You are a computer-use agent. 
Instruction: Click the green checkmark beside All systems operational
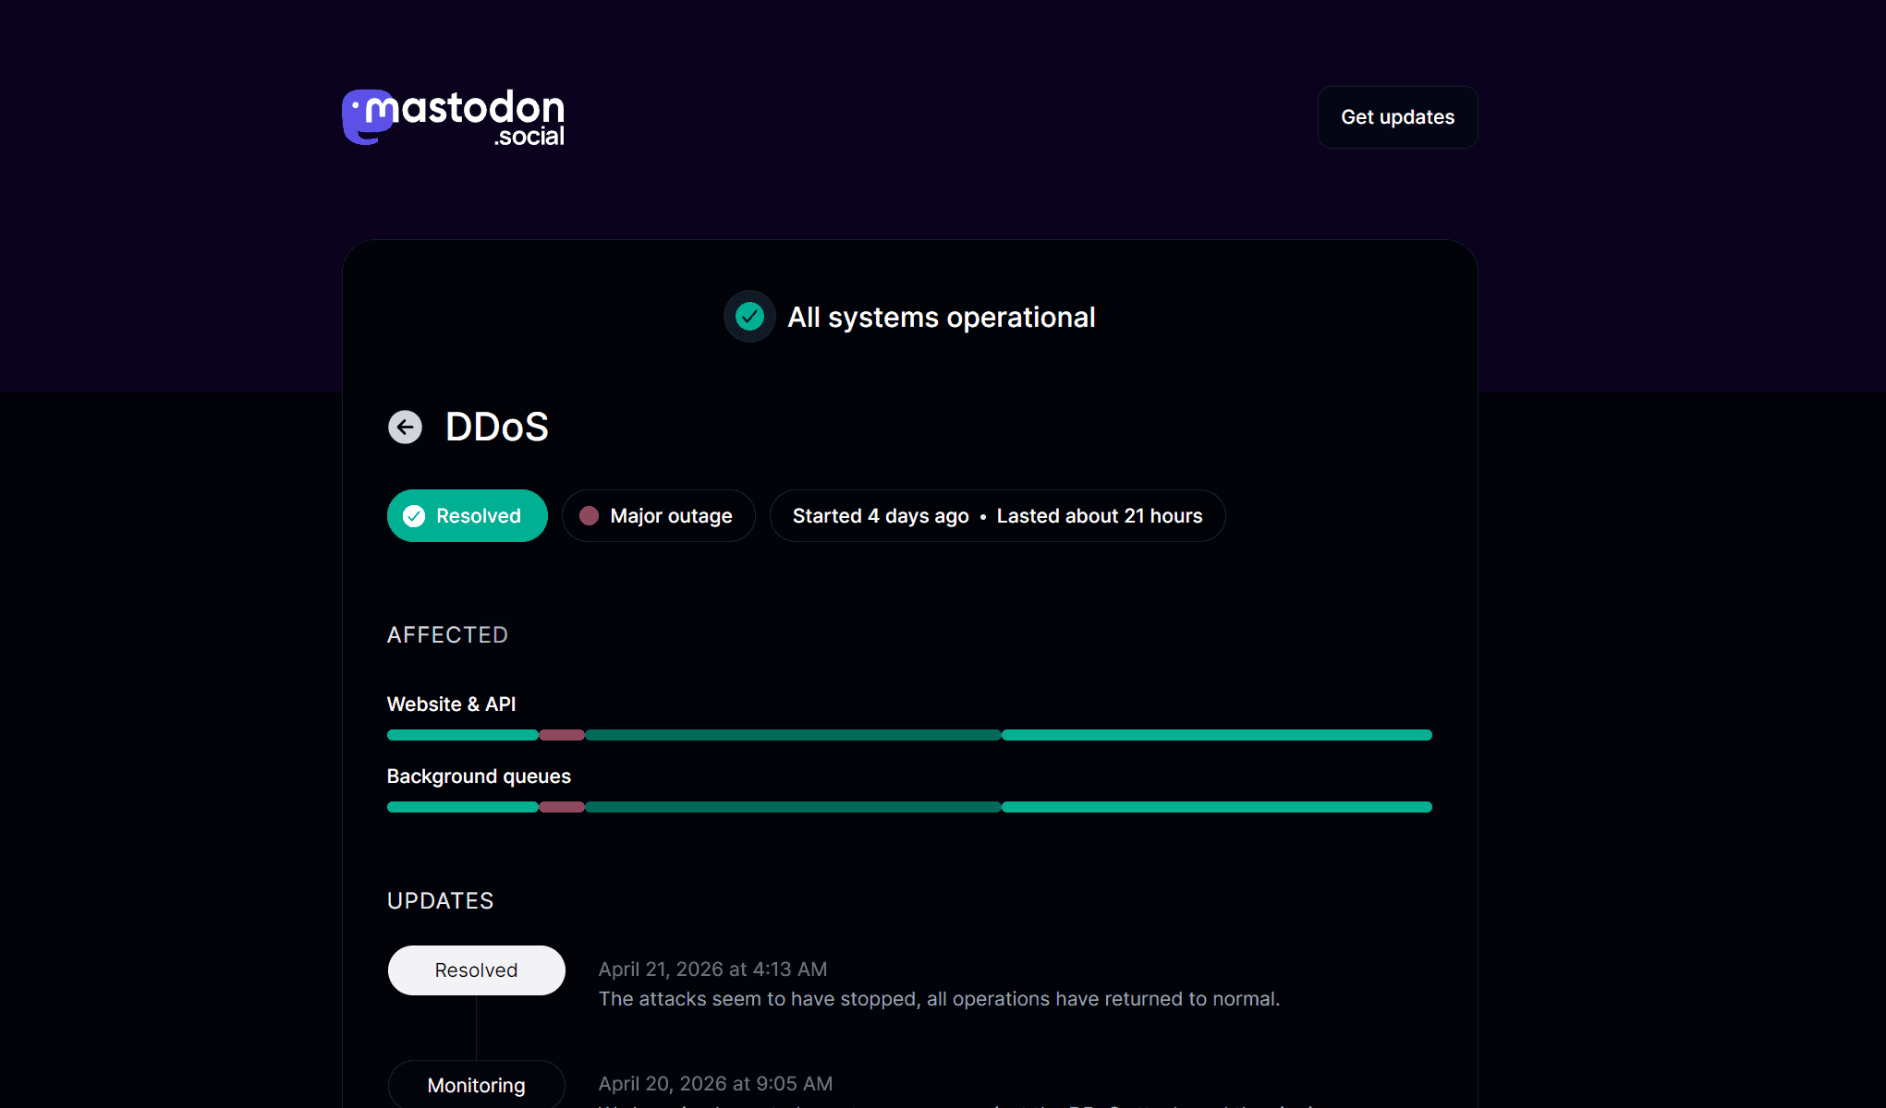[749, 317]
